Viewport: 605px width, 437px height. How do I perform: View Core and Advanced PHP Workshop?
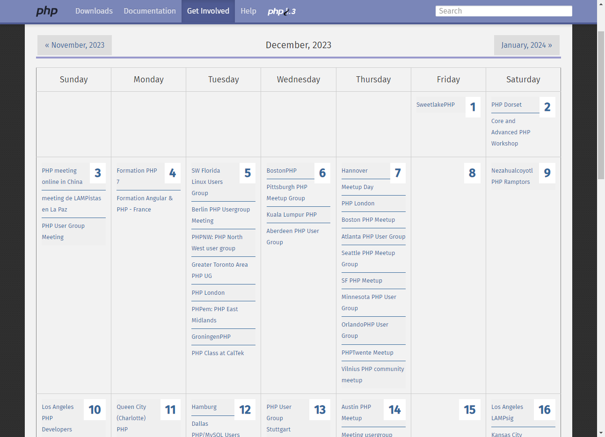[x=511, y=132]
